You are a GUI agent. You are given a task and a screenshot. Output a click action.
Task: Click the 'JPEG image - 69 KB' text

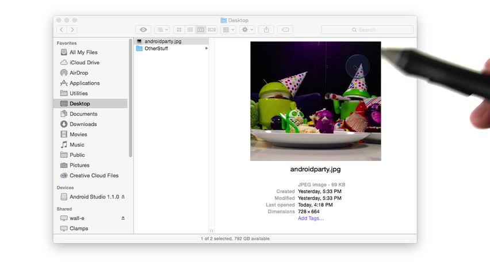(321, 185)
